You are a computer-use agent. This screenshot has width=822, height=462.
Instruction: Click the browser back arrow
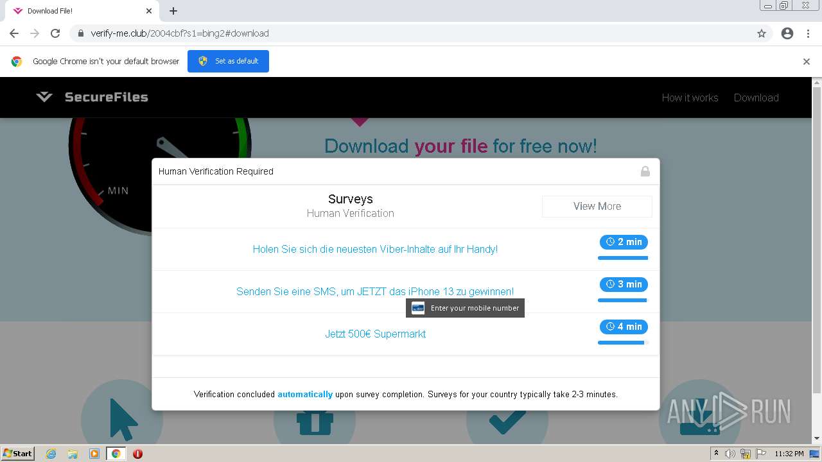(x=14, y=33)
